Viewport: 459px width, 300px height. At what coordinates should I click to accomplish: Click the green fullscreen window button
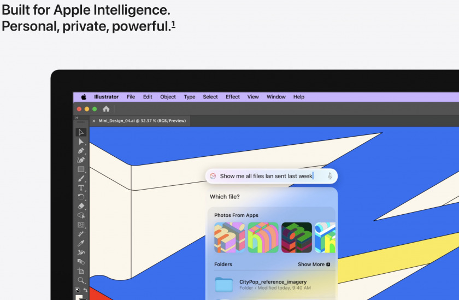(95, 109)
